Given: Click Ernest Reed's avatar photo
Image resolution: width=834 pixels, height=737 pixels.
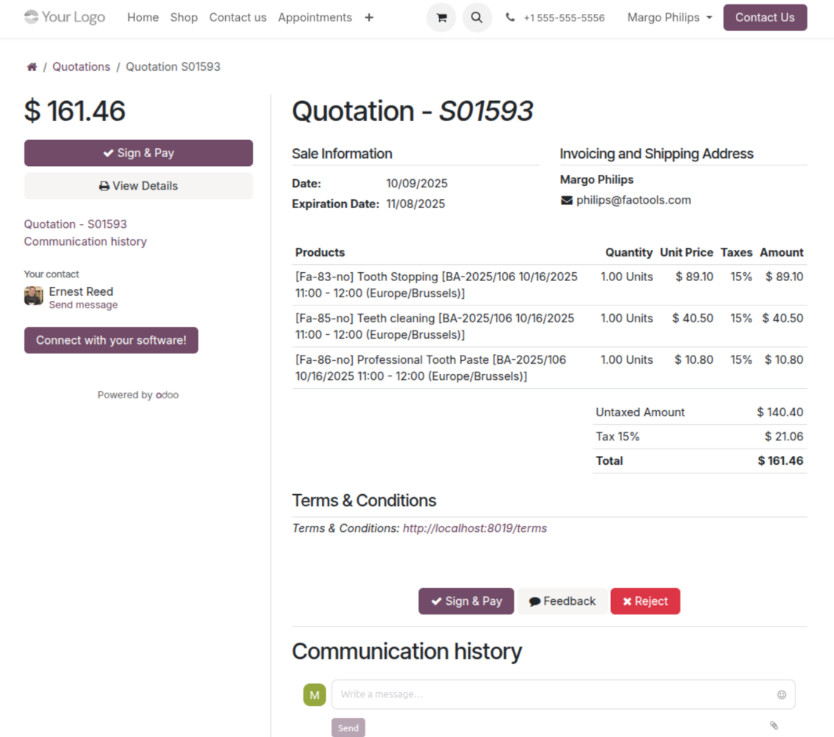Looking at the screenshot, I should 34,297.
